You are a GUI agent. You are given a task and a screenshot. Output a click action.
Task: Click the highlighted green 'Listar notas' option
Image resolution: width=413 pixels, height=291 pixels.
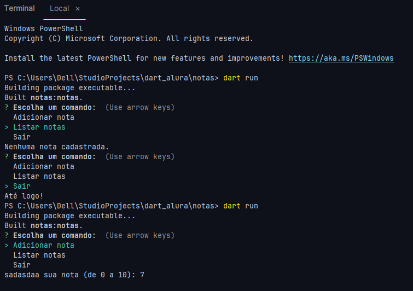coord(39,127)
